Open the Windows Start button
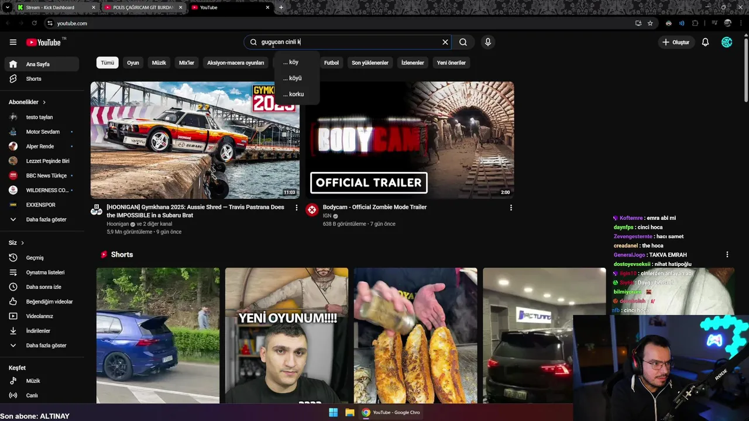 tap(333, 412)
